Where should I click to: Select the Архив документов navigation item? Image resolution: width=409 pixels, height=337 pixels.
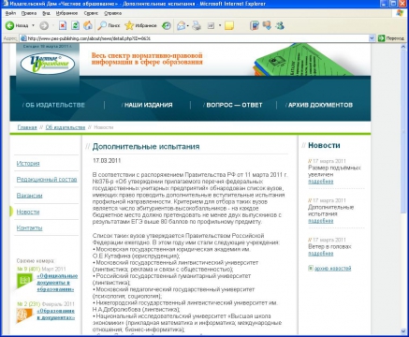pyautogui.click(x=319, y=105)
